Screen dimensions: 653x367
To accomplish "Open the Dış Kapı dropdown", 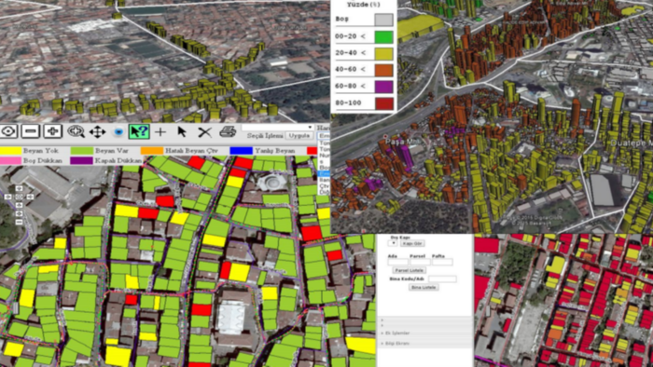I will (x=393, y=243).
